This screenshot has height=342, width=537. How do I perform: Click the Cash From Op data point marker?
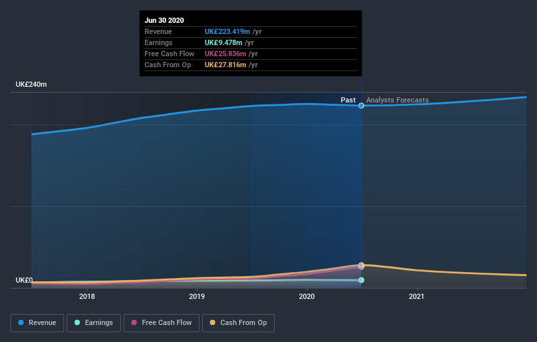[x=361, y=265]
